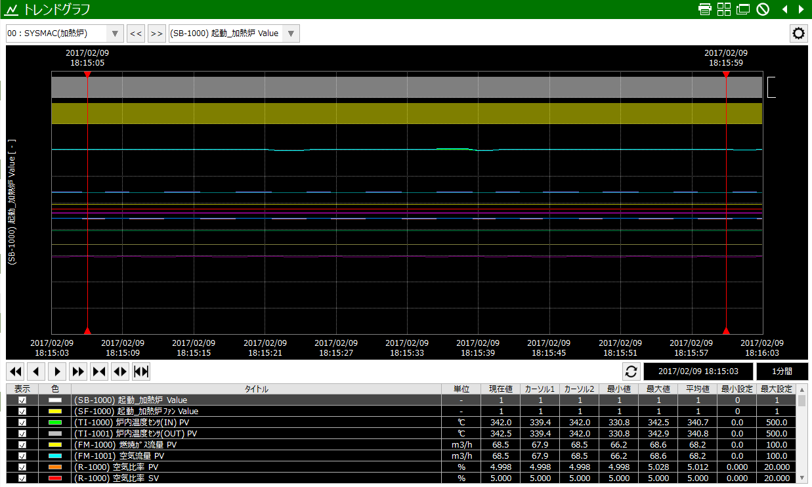Open trend graph settings via gear icon

coord(798,33)
